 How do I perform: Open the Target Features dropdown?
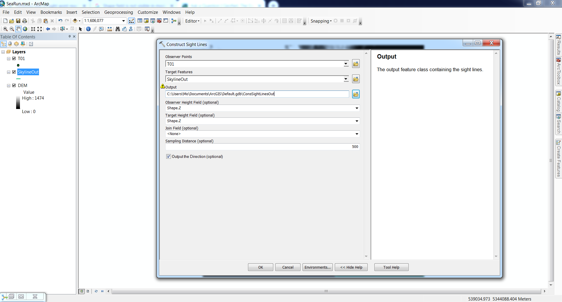346,79
